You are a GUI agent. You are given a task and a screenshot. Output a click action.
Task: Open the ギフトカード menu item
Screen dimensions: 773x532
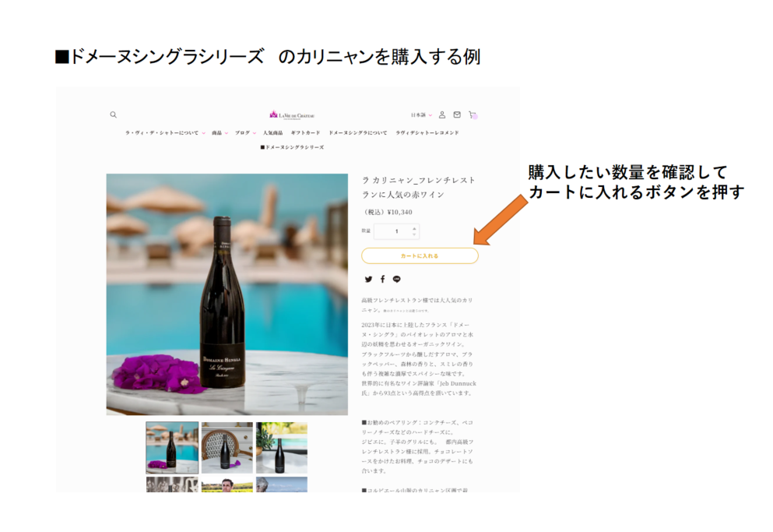(305, 132)
